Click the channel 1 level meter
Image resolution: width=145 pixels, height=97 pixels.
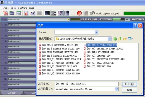75,19
